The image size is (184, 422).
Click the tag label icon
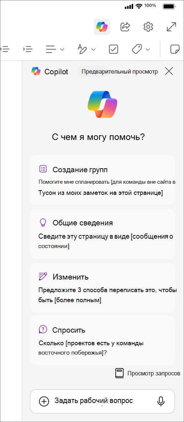point(137,49)
